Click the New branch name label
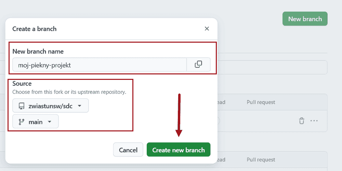Screen dimensions: 342x171 pyautogui.click(x=38, y=51)
